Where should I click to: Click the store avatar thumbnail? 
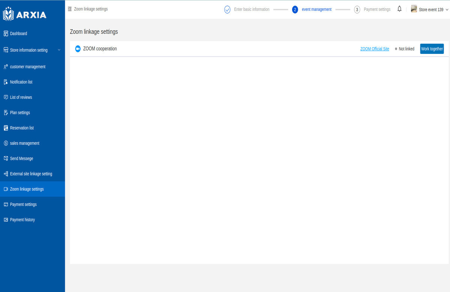point(414,9)
